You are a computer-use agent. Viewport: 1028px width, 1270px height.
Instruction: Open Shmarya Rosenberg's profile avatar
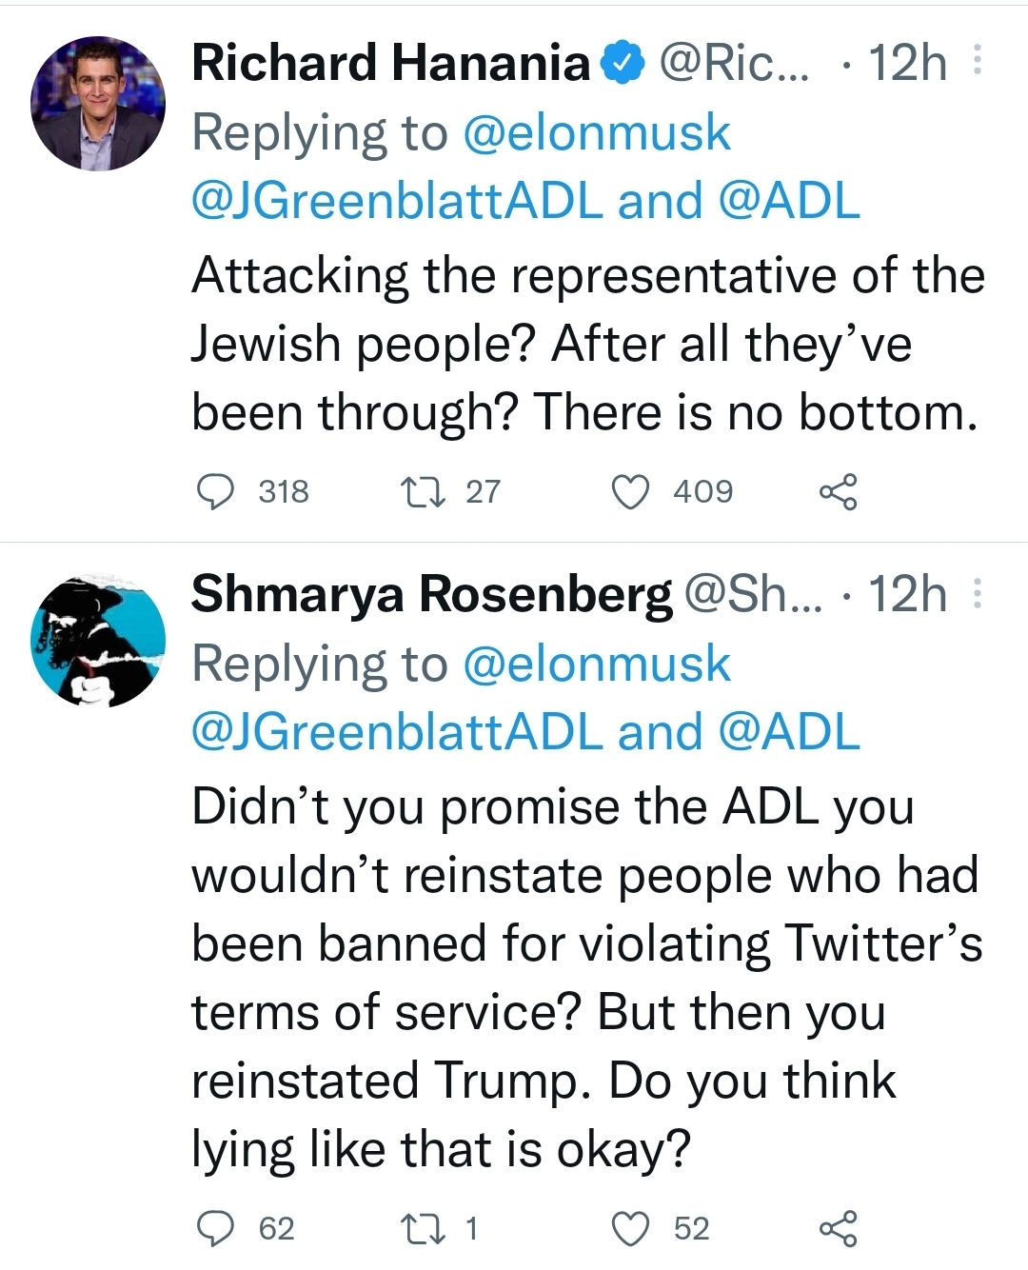coord(98,640)
